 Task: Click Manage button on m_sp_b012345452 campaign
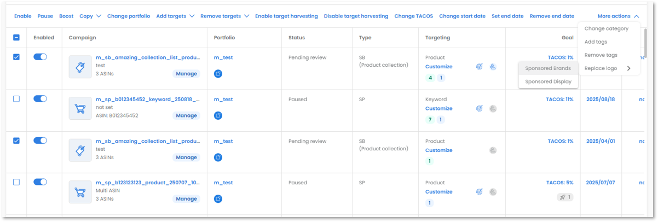[x=186, y=115]
